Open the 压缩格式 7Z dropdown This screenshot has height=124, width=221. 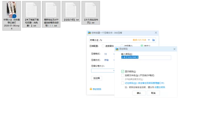109,54
